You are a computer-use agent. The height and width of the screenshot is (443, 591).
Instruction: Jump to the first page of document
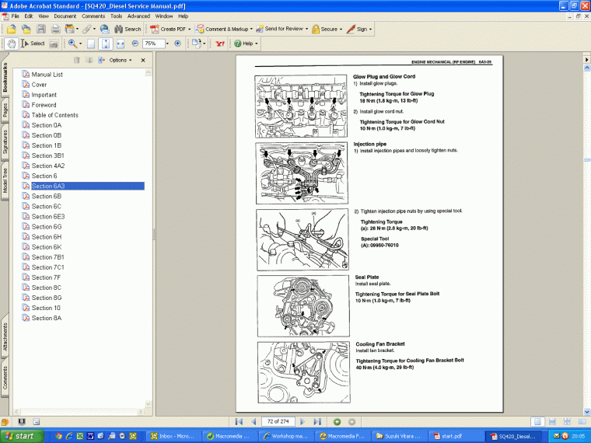(239, 421)
